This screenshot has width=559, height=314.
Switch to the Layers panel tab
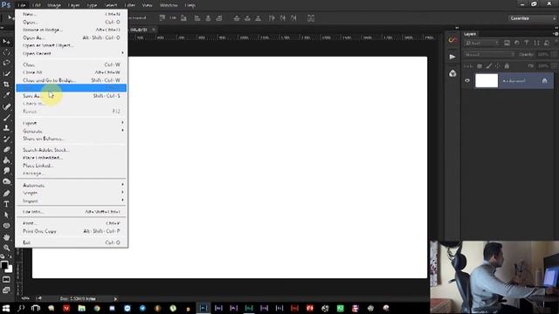tap(470, 34)
